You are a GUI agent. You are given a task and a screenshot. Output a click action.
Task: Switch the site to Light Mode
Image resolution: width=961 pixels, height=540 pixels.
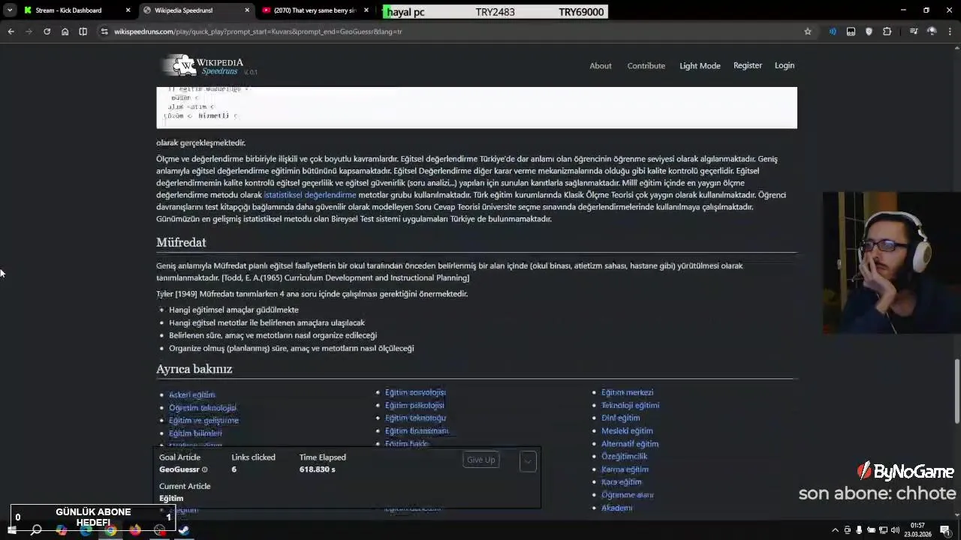click(x=700, y=66)
